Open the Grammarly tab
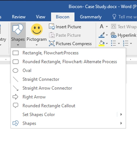 point(91,17)
